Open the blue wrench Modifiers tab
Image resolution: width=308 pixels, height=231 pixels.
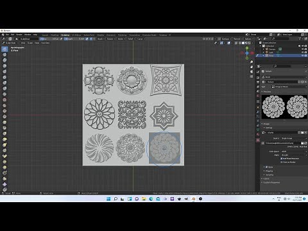coord(258,112)
